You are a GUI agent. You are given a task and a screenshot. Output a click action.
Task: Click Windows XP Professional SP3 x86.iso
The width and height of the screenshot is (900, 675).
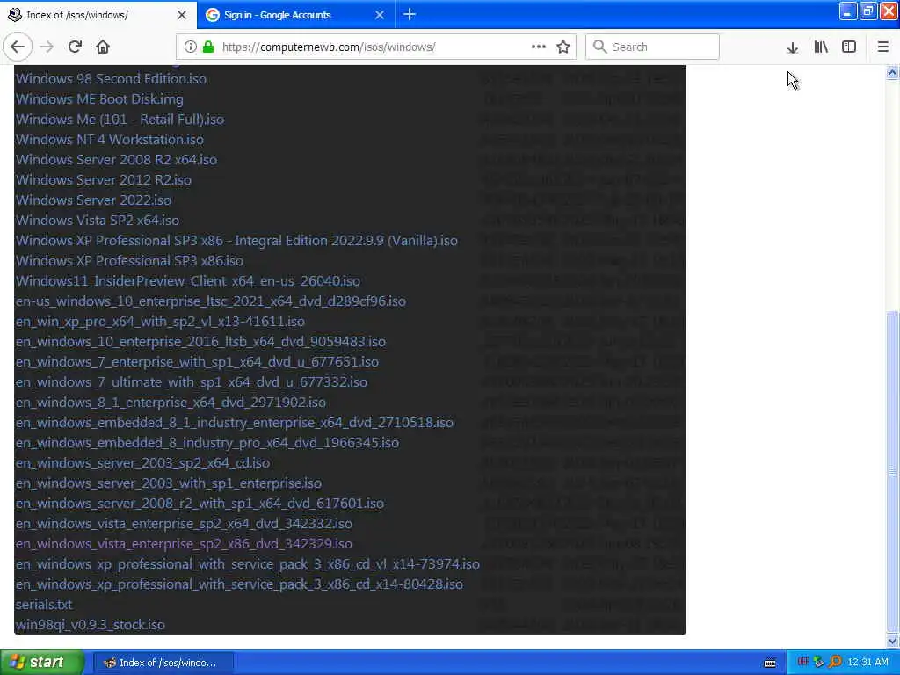coord(130,260)
